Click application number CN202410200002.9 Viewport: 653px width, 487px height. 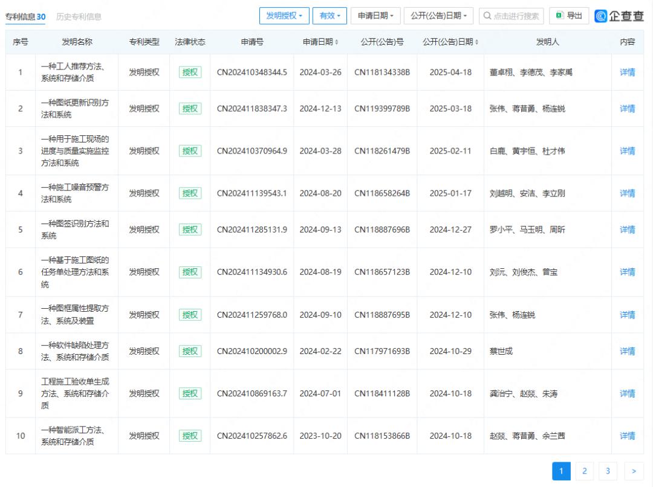(252, 351)
